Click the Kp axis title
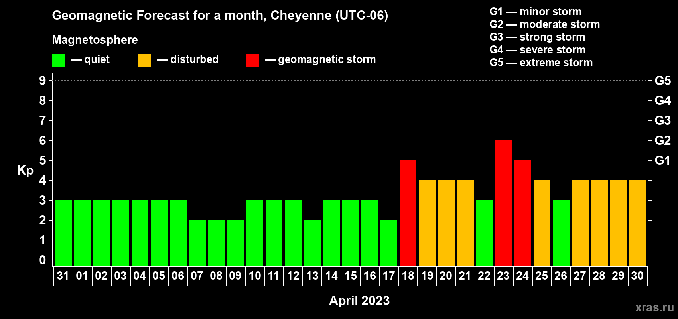 25,171
